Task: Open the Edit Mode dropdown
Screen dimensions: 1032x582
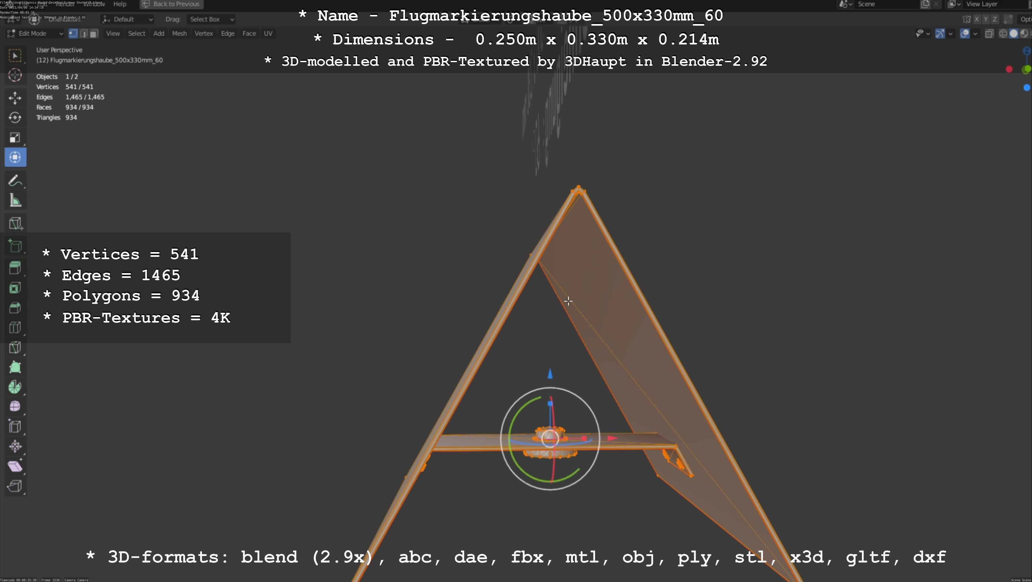Action: point(35,34)
